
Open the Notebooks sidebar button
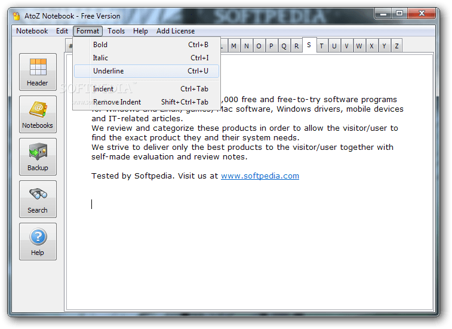pos(38,114)
